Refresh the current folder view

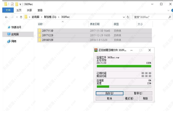click(128, 17)
